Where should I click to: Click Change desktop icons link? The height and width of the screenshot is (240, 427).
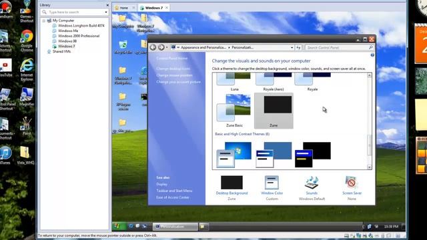[x=173, y=69]
